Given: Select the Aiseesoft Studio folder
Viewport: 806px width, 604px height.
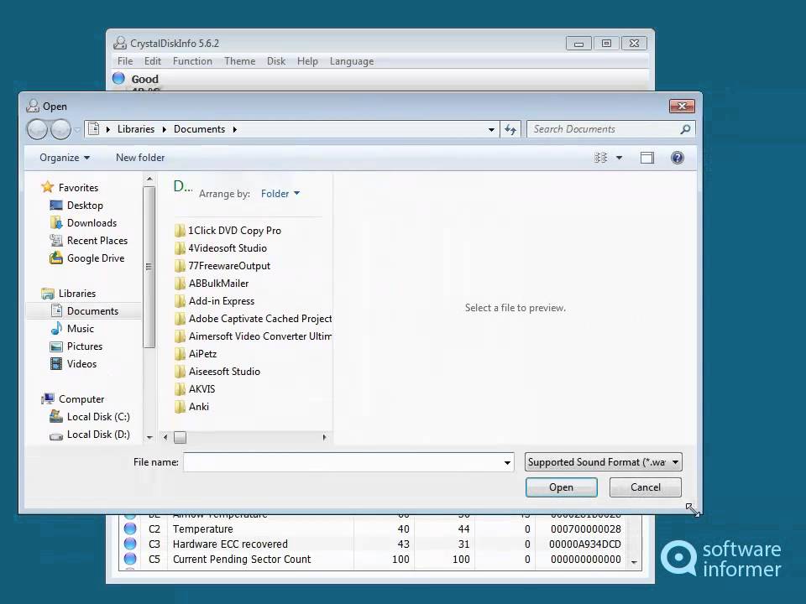Looking at the screenshot, I should pyautogui.click(x=217, y=372).
